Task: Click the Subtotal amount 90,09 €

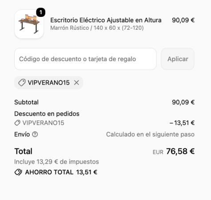Action: click(x=183, y=102)
